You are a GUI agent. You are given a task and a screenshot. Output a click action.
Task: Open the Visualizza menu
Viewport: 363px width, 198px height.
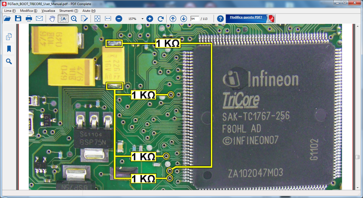coord(48,11)
